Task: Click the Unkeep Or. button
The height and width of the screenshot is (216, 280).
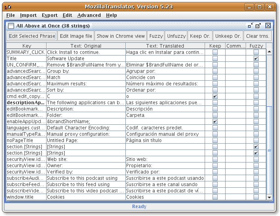Action: tap(228, 36)
